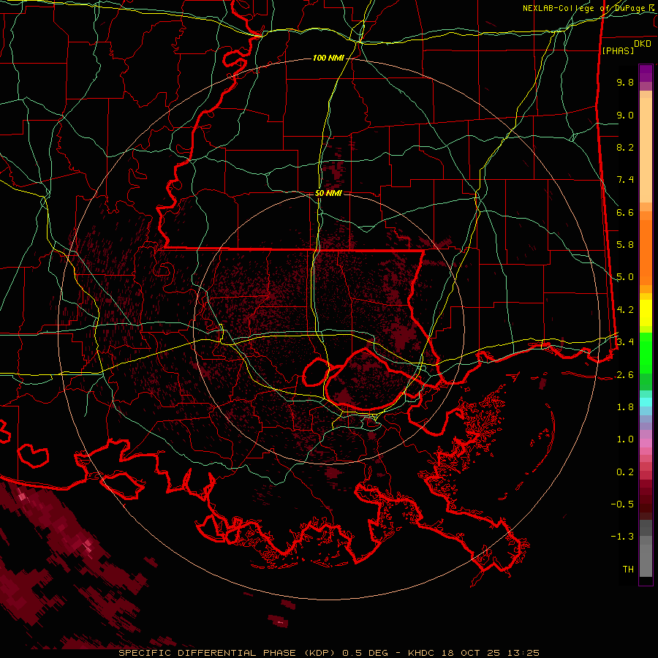Click the SPECIFIC DIFFERENTIAL PHASE caption text

[x=207, y=653]
